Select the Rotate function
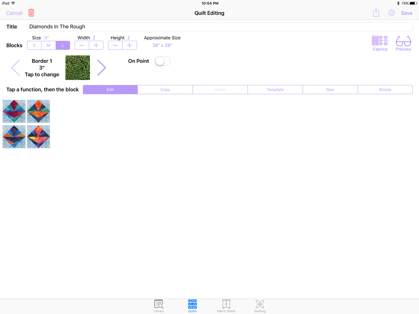The height and width of the screenshot is (314, 419). coord(385,90)
